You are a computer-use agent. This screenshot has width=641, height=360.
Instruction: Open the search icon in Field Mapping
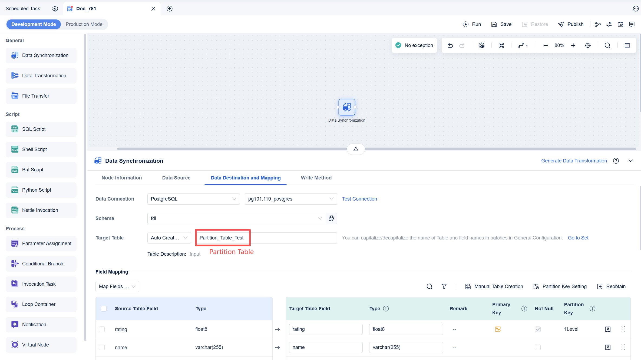click(x=429, y=286)
